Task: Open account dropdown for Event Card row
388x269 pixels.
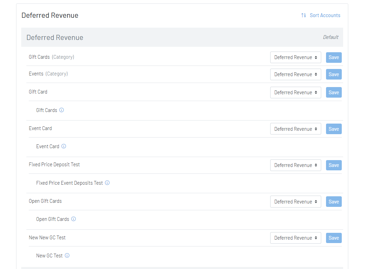Action: coord(295,129)
